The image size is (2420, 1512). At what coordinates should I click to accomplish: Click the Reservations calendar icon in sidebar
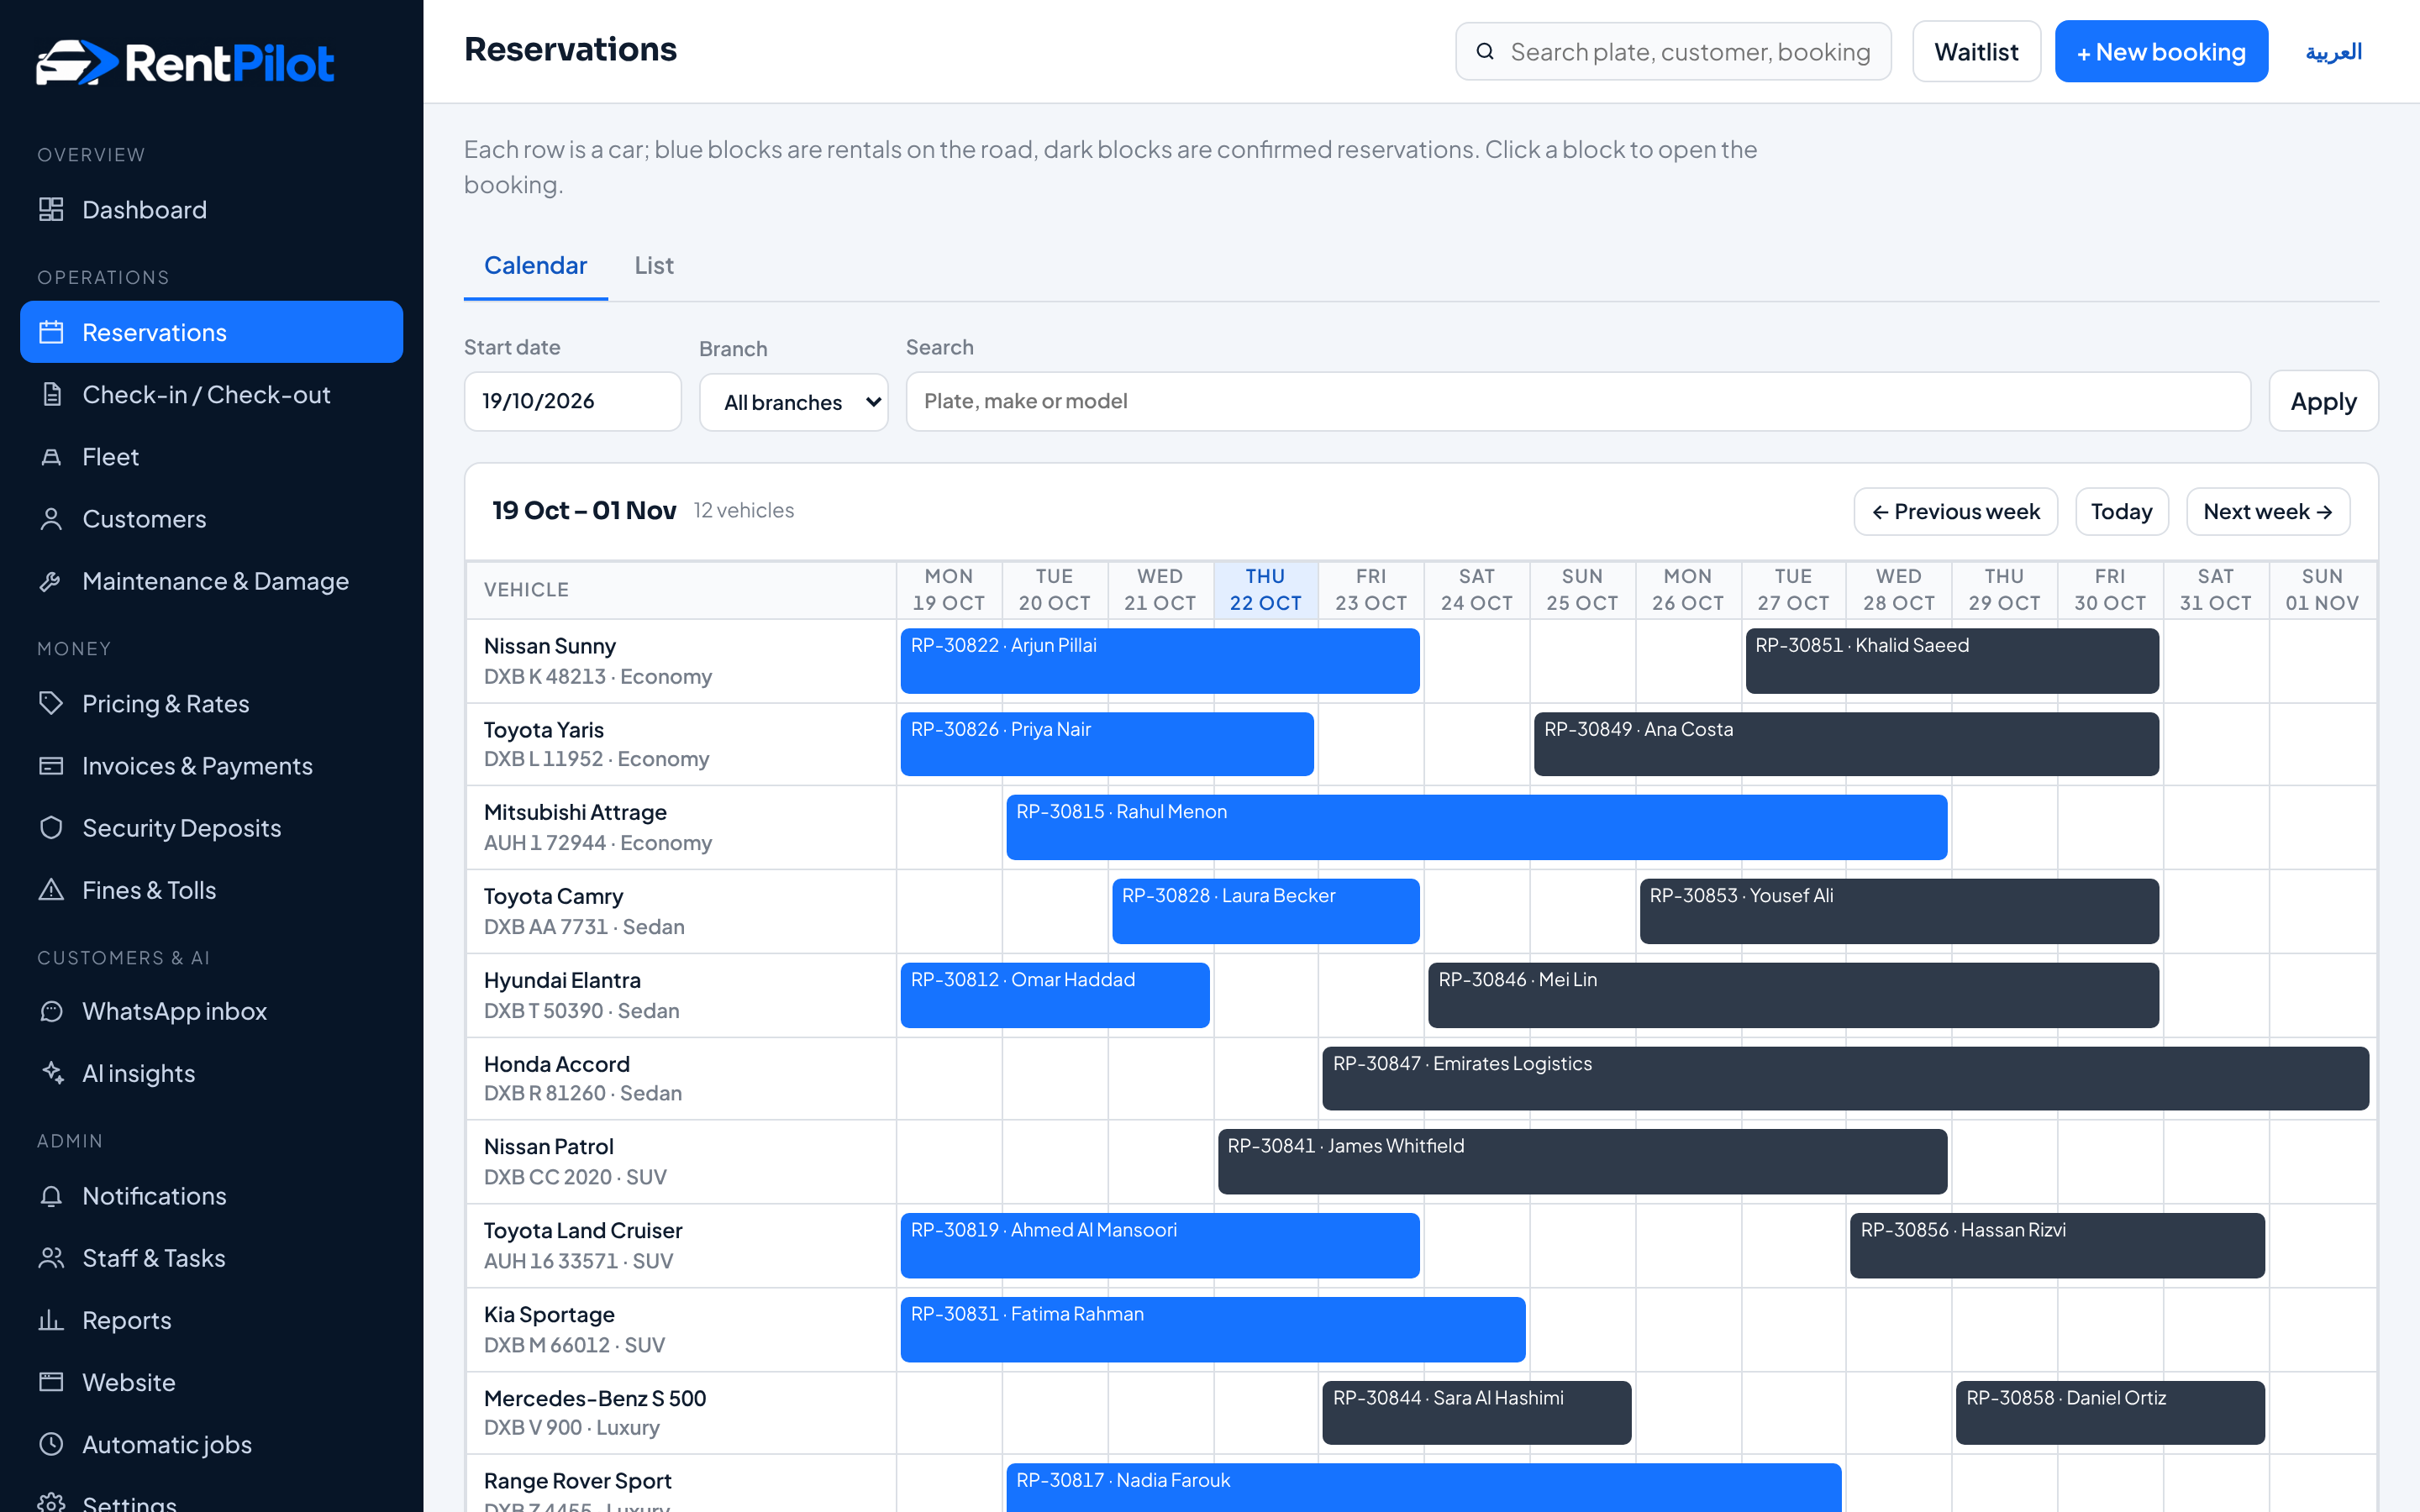tap(51, 332)
